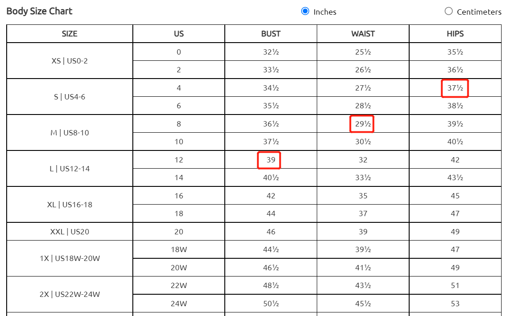This screenshot has height=316, width=510.
Task: Select the S | US4-6 size label
Action: [x=70, y=97]
